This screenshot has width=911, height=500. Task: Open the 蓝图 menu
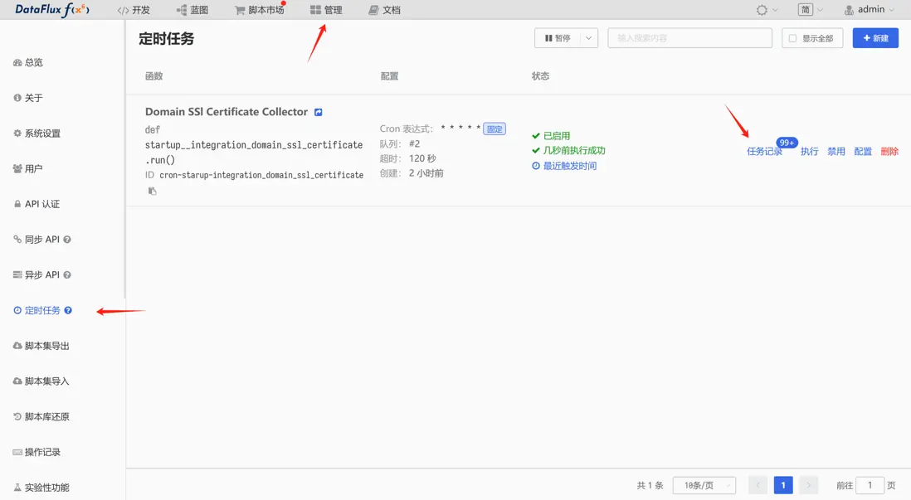pyautogui.click(x=192, y=10)
